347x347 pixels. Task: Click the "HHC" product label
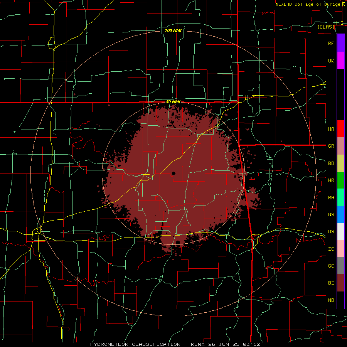[339, 23]
